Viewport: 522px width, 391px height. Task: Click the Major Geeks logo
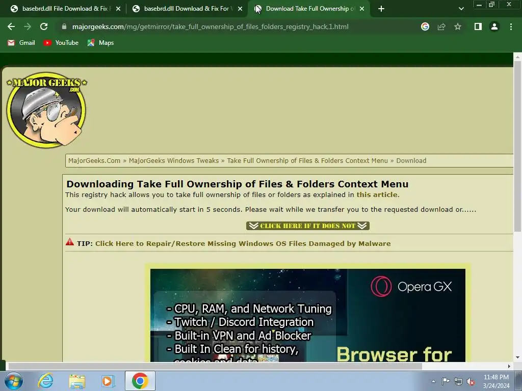tap(46, 110)
